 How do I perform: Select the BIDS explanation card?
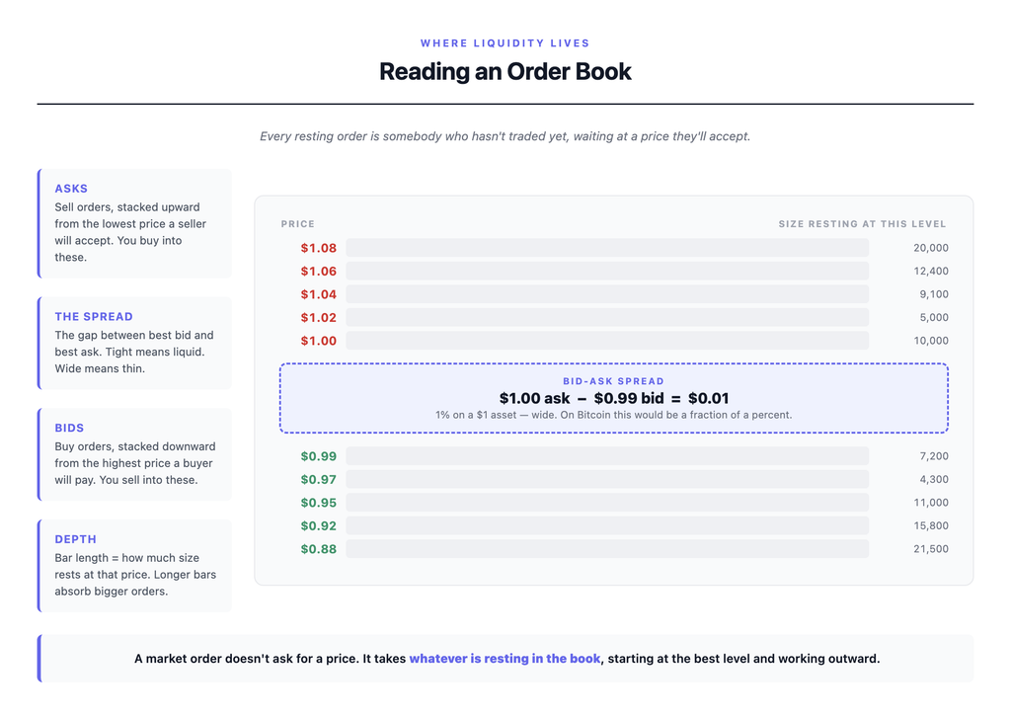click(x=134, y=454)
